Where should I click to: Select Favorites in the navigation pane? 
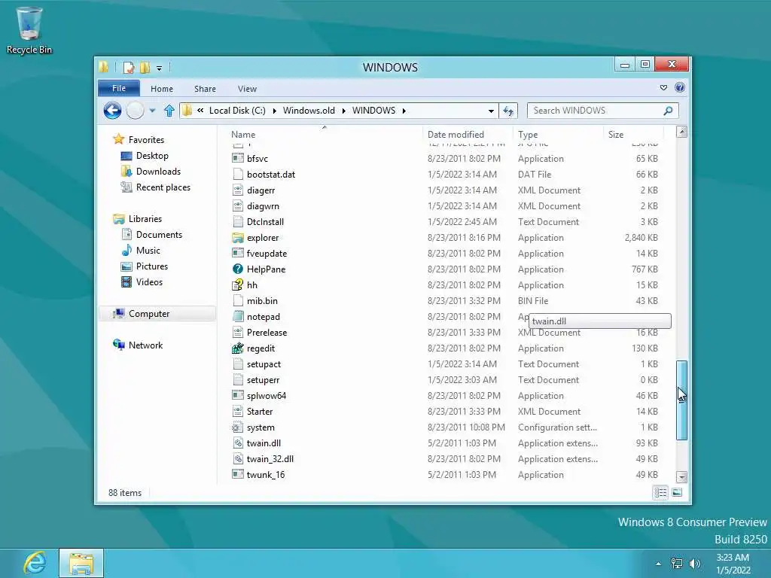point(146,139)
